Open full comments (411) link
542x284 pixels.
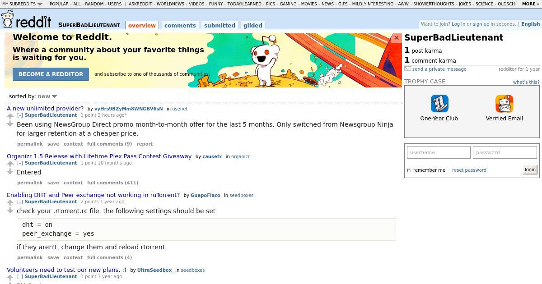[x=112, y=183]
